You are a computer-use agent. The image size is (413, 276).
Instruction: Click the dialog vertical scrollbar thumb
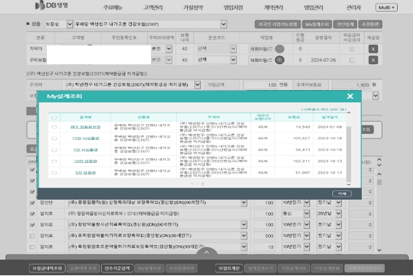click(349, 153)
